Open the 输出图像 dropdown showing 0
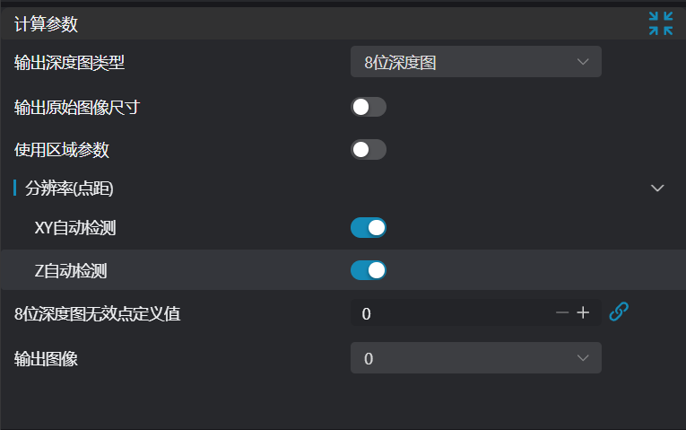This screenshot has width=686, height=430. 476,358
